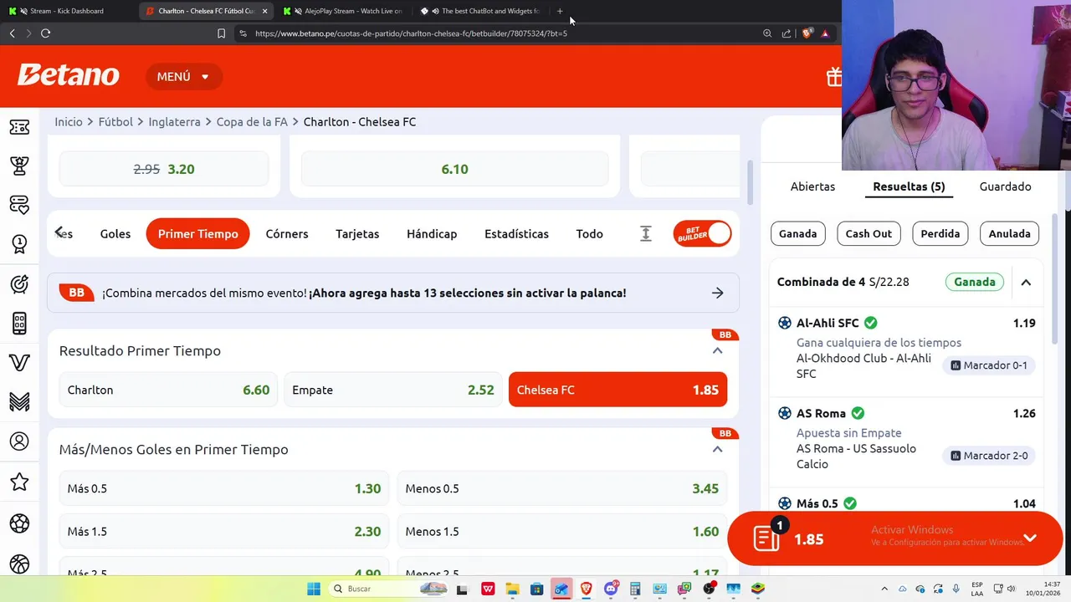Filter bets by Cash Out

pyautogui.click(x=869, y=234)
